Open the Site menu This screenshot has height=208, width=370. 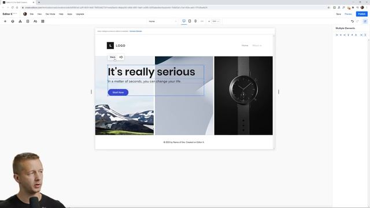32,14
